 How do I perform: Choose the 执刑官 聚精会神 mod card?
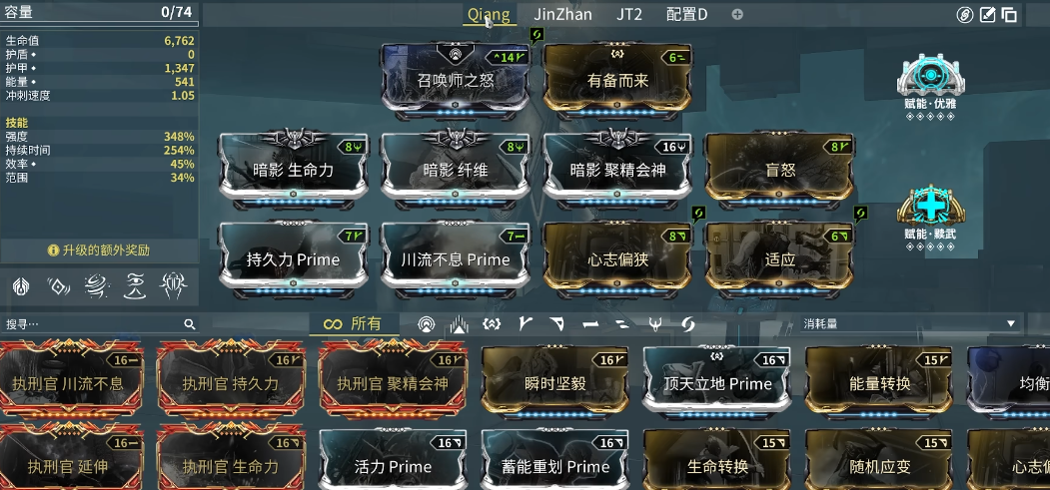click(x=393, y=379)
